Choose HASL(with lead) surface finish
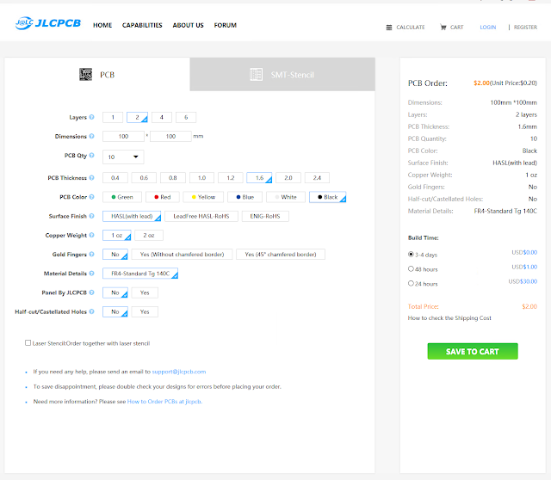The width and height of the screenshot is (551, 480). 132,216
